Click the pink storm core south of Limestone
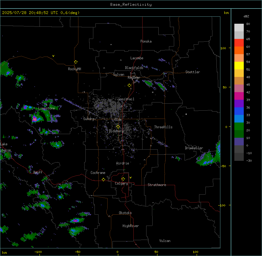The image size is (262, 256). [35, 119]
